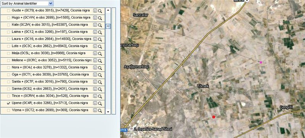Zoom to Upene using magnifier icon
305x138 pixels.
click(100, 103)
